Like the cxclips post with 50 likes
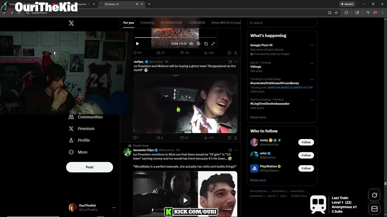Viewport: 387px width, 217px height. pos(184,138)
